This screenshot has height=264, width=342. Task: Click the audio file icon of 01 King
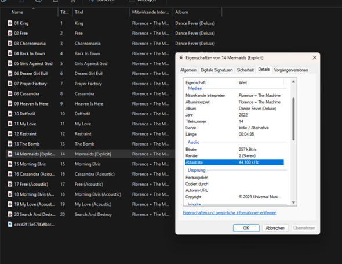point(10,23)
